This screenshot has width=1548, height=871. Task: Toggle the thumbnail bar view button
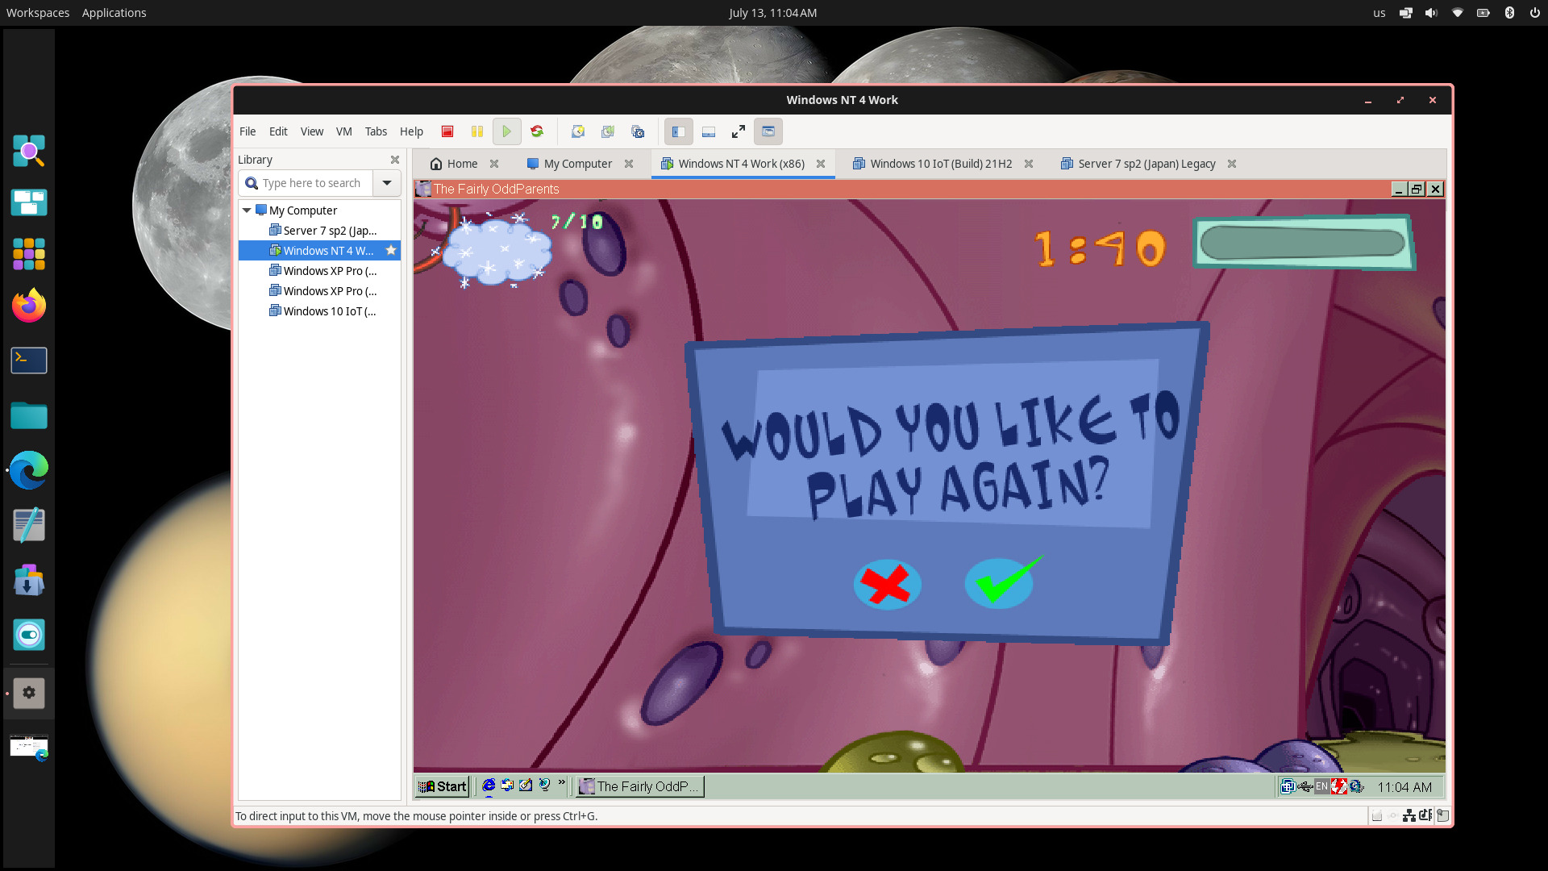tap(709, 131)
